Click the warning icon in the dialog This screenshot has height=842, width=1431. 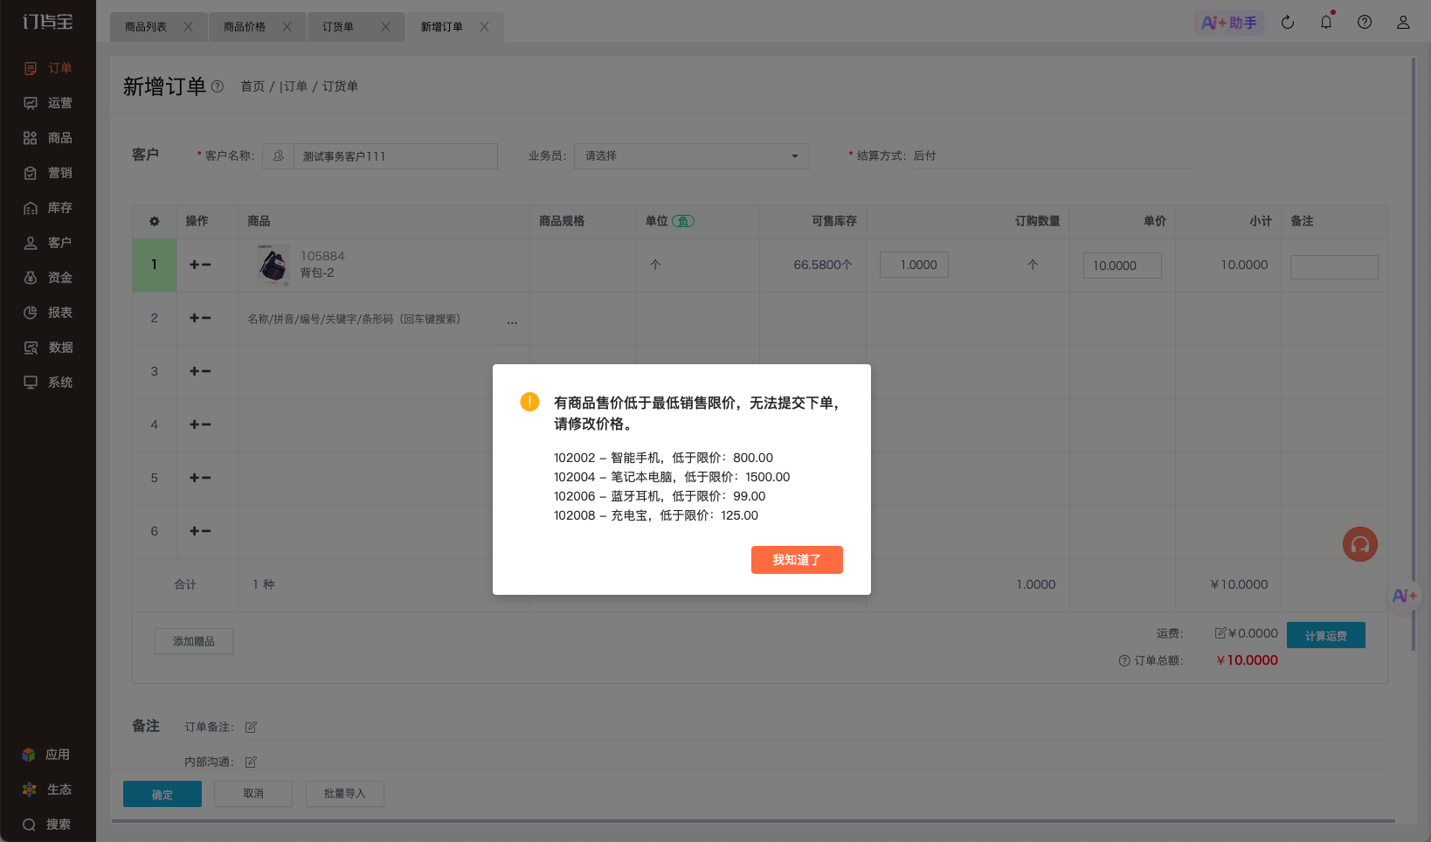529,402
